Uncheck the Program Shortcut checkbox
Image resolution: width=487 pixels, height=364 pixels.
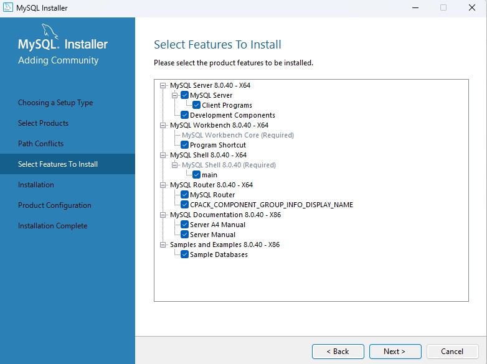point(184,144)
